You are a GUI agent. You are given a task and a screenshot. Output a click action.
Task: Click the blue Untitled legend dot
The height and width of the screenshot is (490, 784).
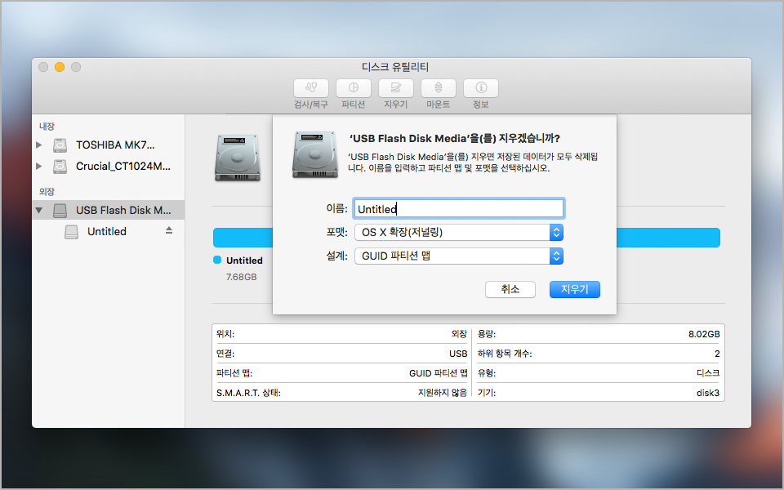(x=217, y=260)
